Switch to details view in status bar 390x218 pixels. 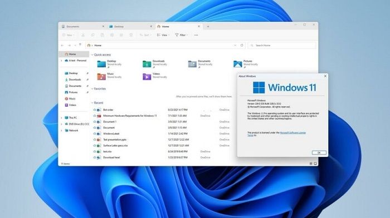311,163
